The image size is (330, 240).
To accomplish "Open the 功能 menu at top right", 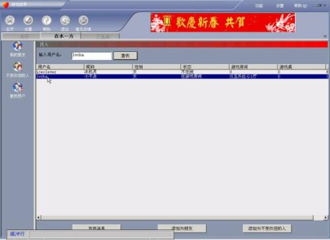I will (259, 5).
